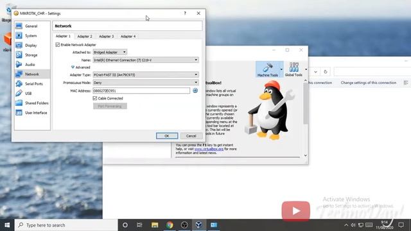The width and height of the screenshot is (411, 231).
Task: Open the Promiscuous Mode dropdown
Action: point(146,83)
